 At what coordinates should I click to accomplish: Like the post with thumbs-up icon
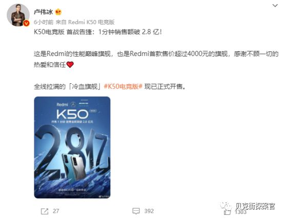coord(227,212)
